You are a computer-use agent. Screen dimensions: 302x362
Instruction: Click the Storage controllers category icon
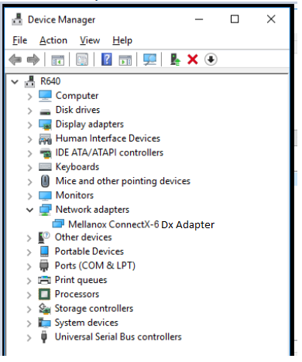tap(44, 309)
